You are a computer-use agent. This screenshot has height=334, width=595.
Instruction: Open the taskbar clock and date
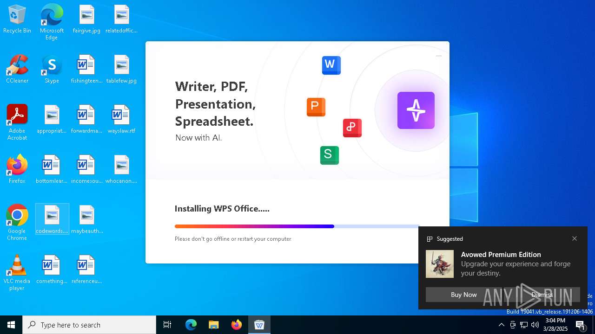click(556, 325)
